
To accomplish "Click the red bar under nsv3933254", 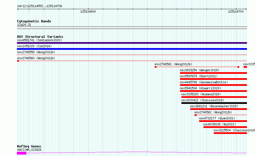I will point(213,73).
